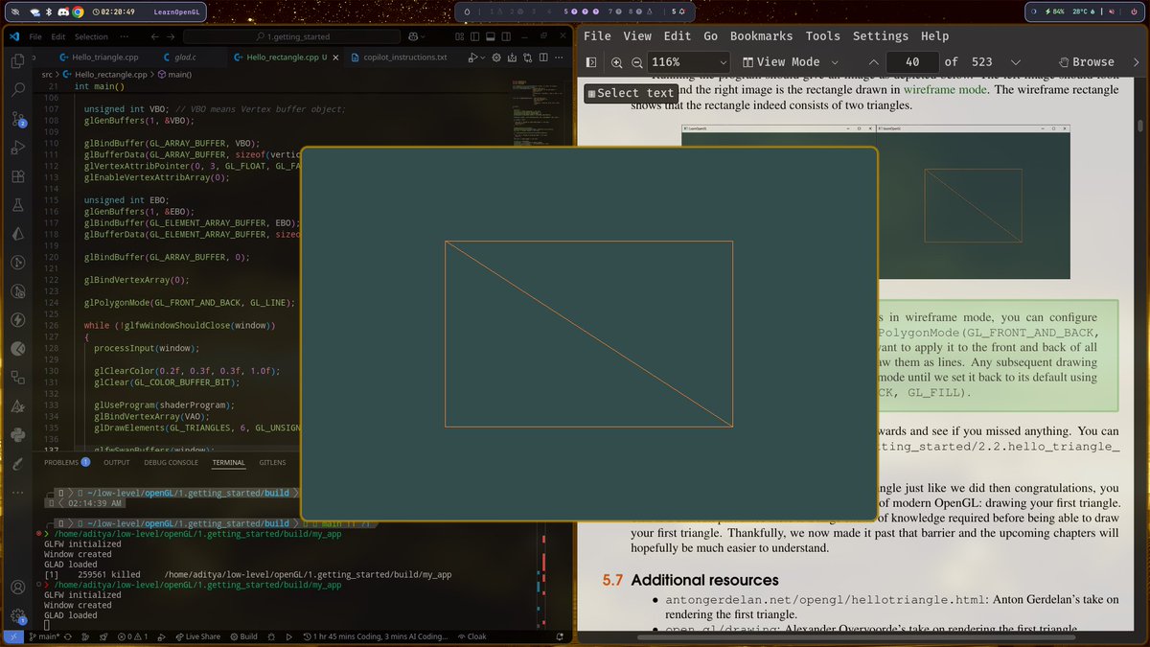Click the launch play icon in status bar
The width and height of the screenshot is (1150, 647).
click(x=289, y=636)
